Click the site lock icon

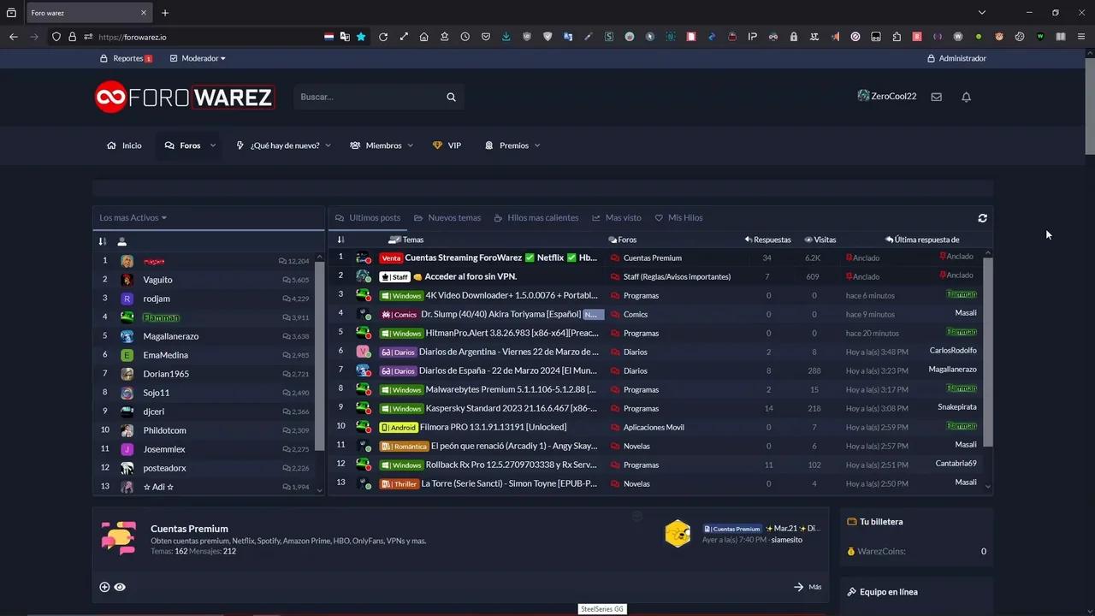pyautogui.click(x=72, y=37)
